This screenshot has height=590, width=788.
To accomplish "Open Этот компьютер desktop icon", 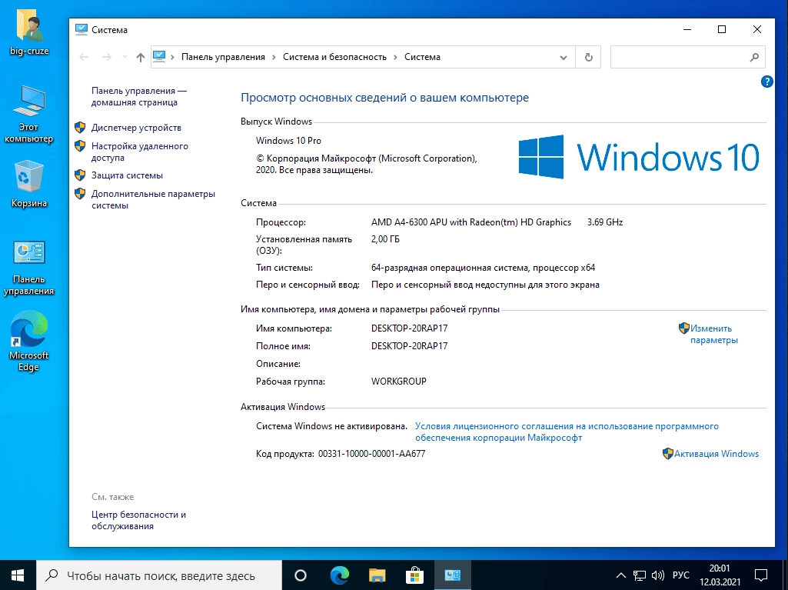I will tap(29, 115).
